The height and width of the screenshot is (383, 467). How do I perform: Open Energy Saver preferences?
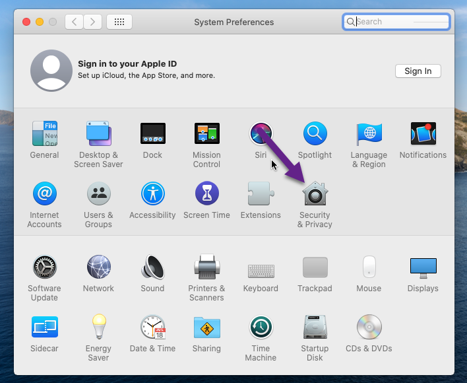click(x=98, y=327)
